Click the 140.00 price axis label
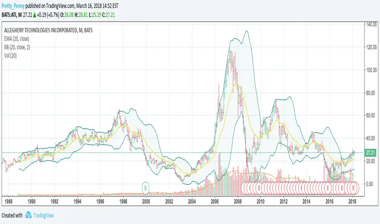This screenshot has width=380, height=224. point(371,24)
